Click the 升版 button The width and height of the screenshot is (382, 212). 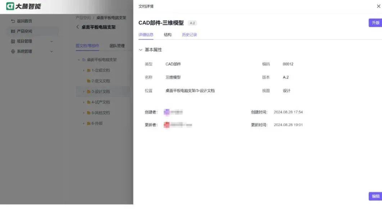click(x=375, y=22)
